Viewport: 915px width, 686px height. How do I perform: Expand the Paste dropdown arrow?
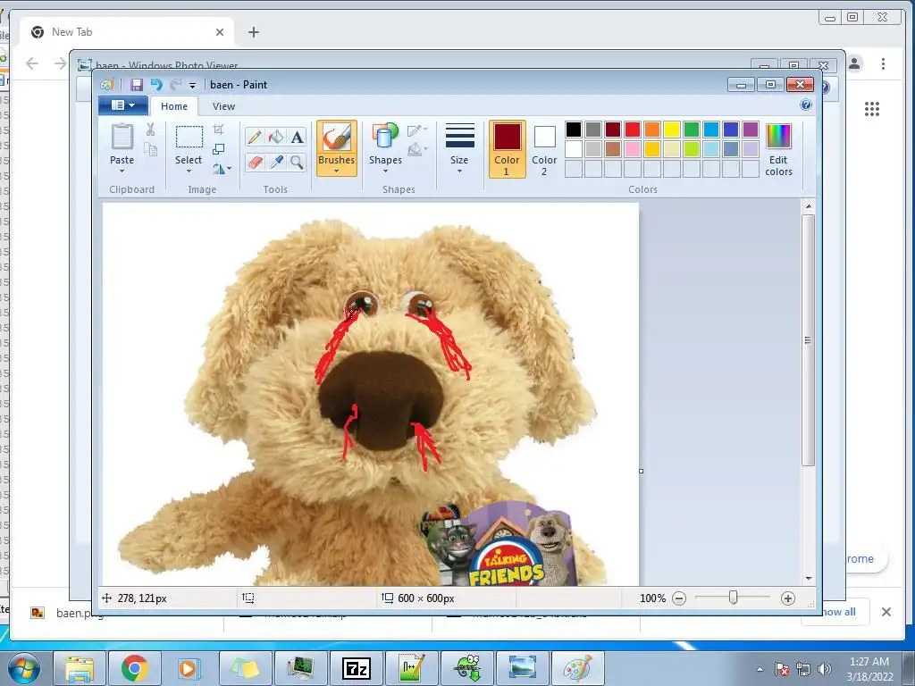pyautogui.click(x=122, y=171)
